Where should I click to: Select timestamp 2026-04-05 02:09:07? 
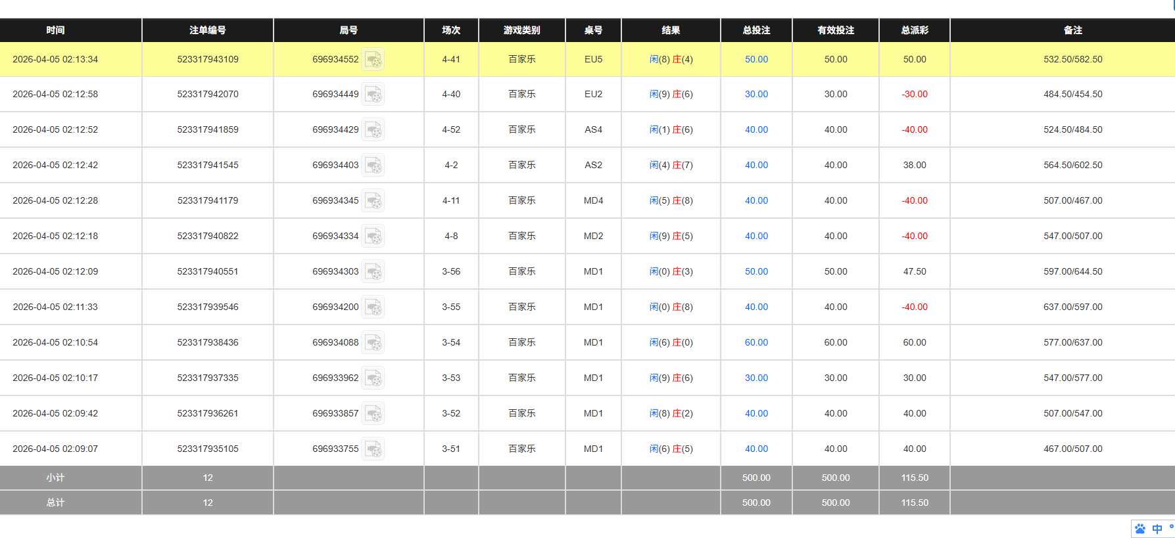(55, 449)
